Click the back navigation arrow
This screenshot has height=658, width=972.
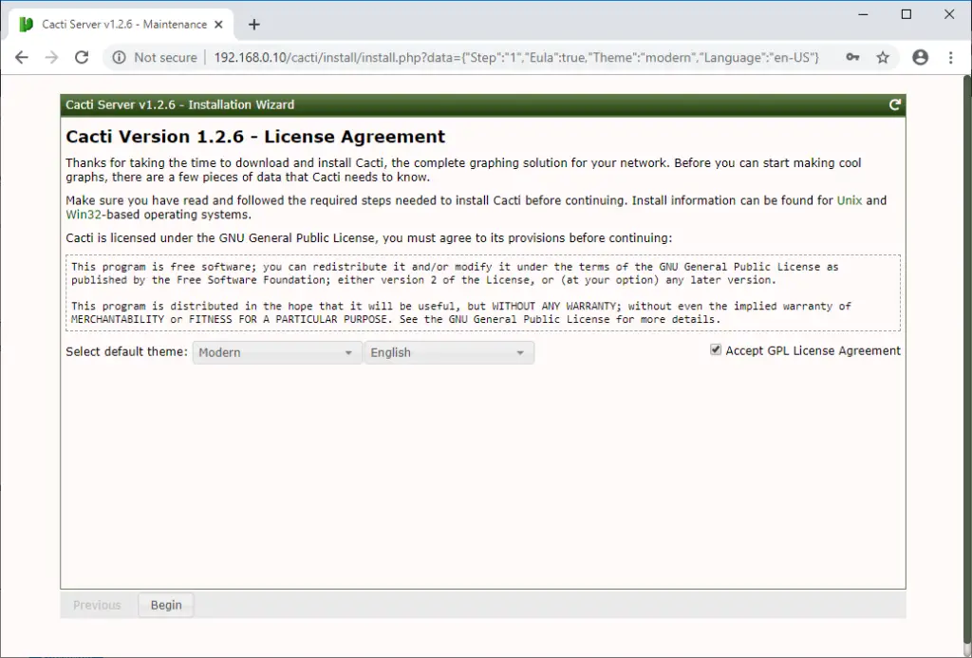coord(22,57)
